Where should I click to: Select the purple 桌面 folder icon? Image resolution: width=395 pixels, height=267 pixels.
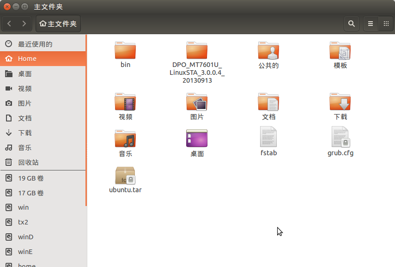pos(197,138)
